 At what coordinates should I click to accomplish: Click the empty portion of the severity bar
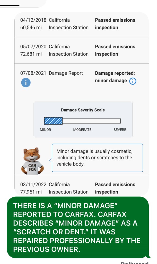(92, 121)
